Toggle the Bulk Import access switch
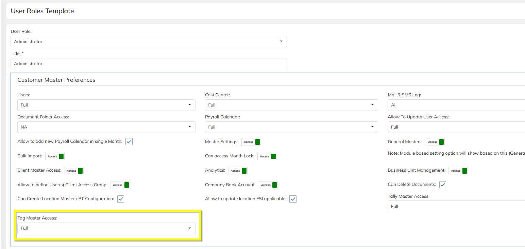This screenshot has width=525, height=249. pos(55,156)
